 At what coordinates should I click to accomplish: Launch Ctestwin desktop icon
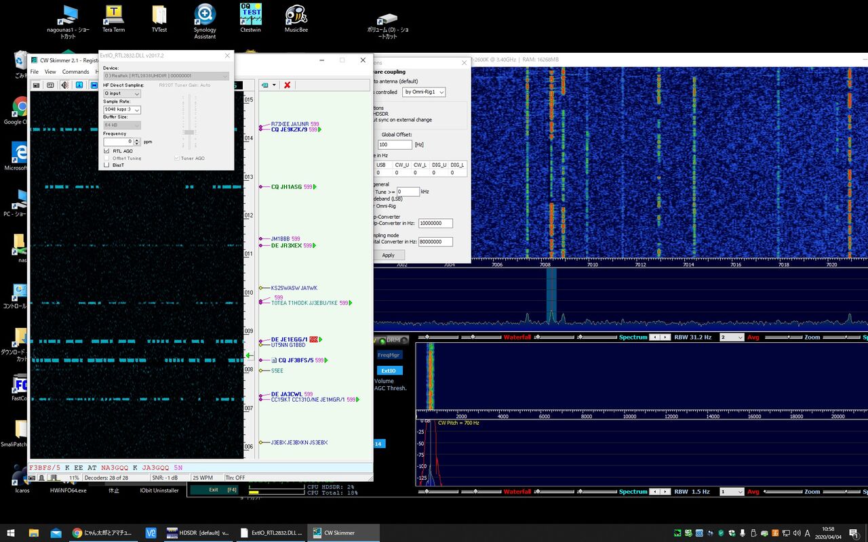point(251,18)
